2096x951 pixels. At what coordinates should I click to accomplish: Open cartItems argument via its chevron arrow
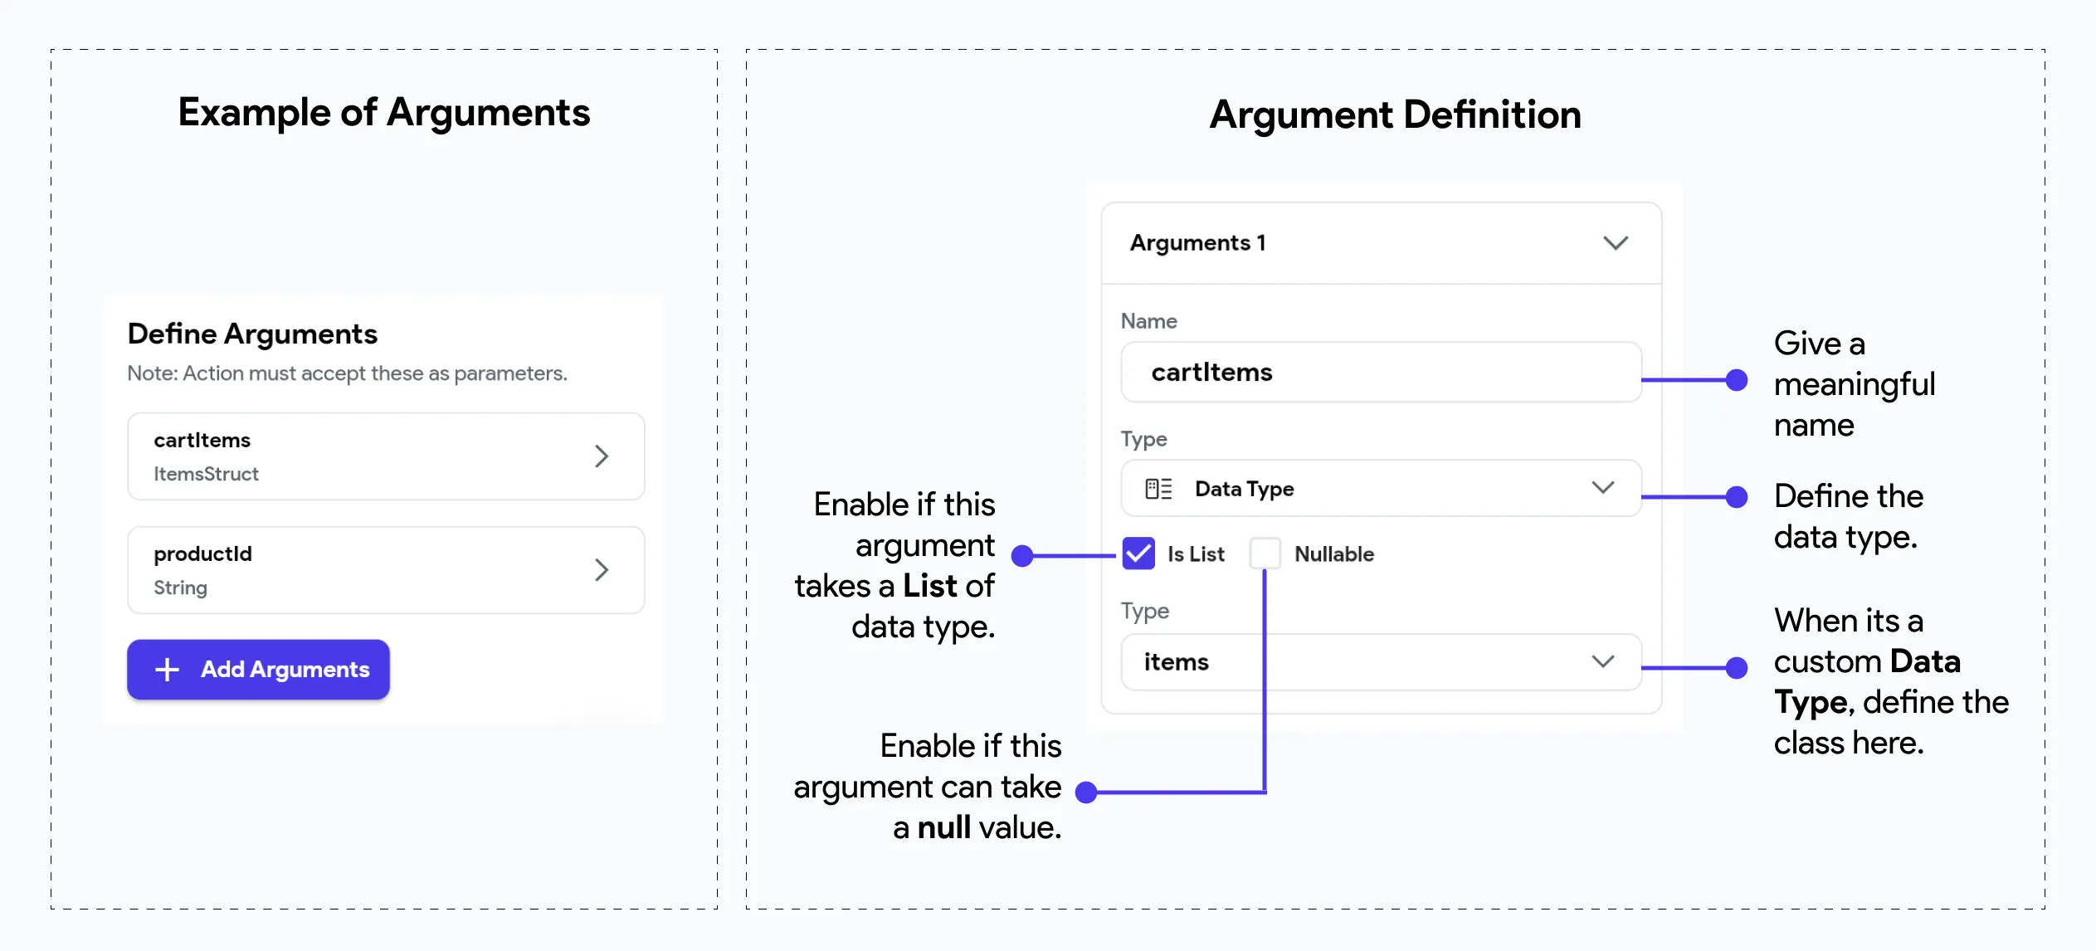tap(602, 456)
